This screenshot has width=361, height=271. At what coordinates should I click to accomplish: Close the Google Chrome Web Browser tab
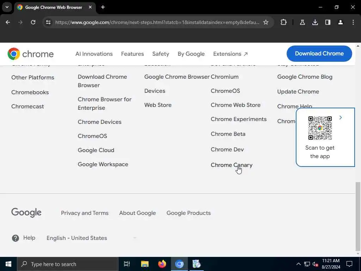pos(90,7)
